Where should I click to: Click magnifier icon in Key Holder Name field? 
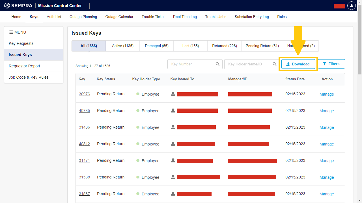pyautogui.click(x=274, y=64)
